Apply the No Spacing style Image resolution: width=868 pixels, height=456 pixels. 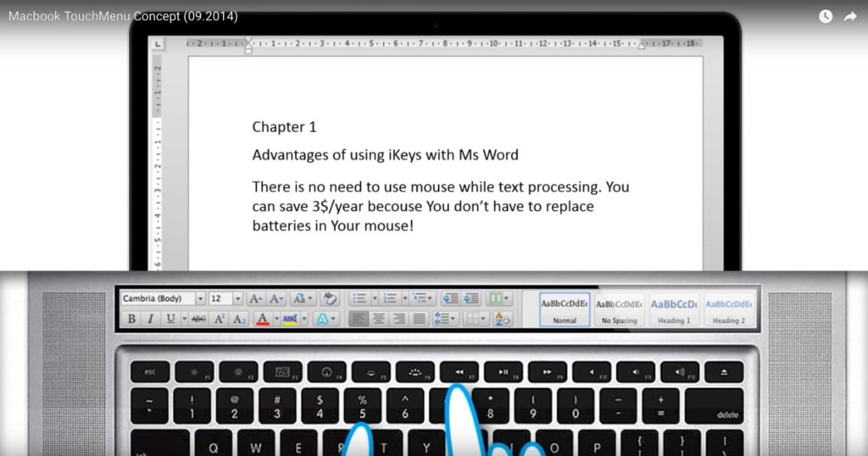tap(620, 309)
